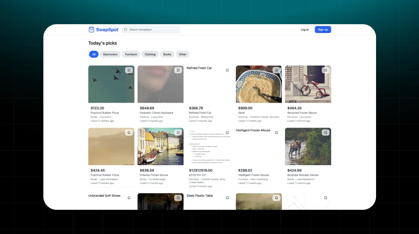Screen dimensions: 419x234
Task: Choose the Other category filter
Action: [x=183, y=54]
